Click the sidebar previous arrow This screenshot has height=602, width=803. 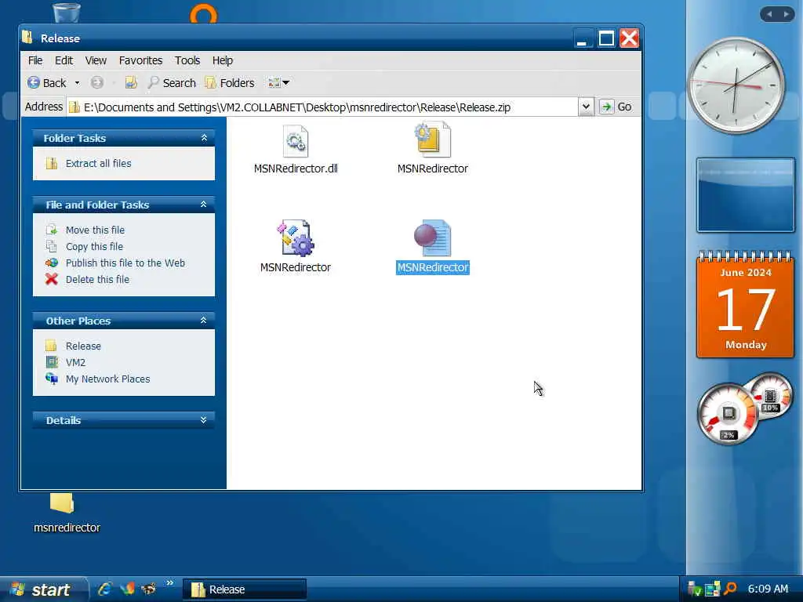pyautogui.click(x=768, y=14)
